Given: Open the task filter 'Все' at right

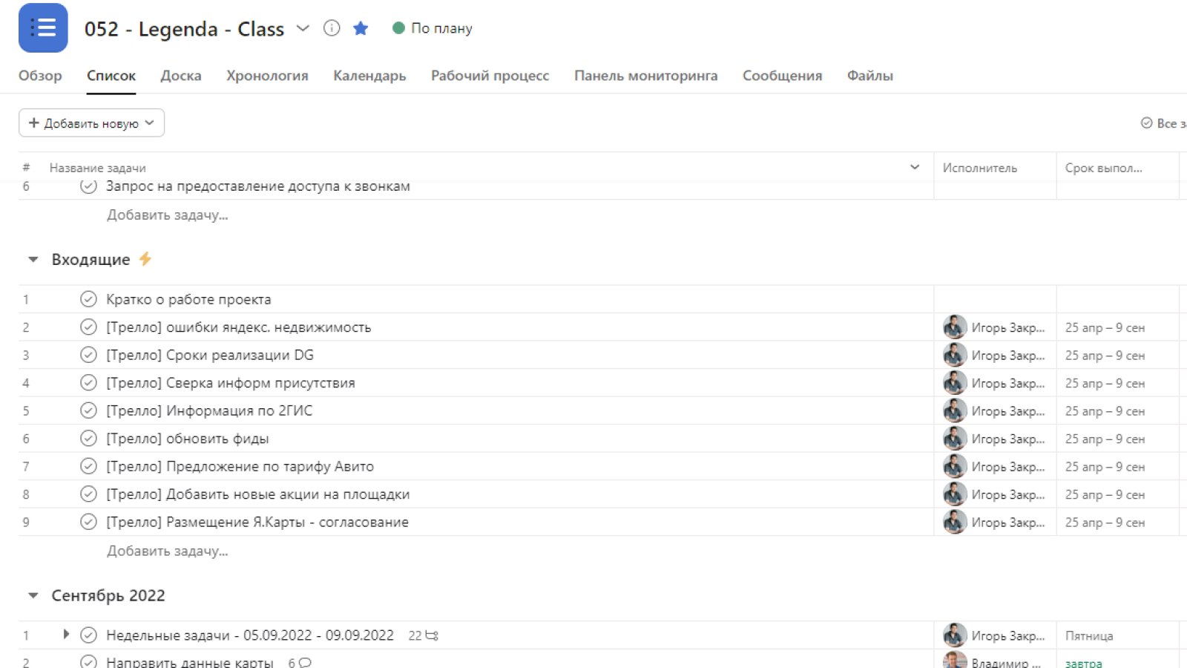Looking at the screenshot, I should click(x=1163, y=123).
